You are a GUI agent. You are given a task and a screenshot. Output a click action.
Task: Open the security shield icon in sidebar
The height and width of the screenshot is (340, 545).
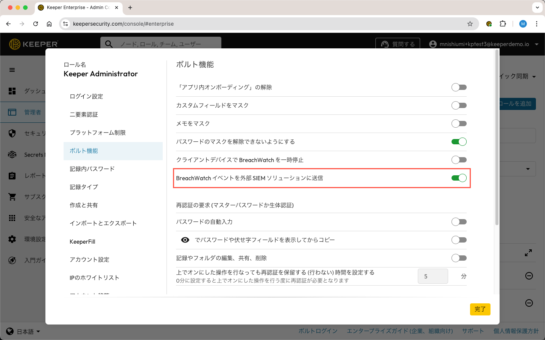(x=12, y=133)
